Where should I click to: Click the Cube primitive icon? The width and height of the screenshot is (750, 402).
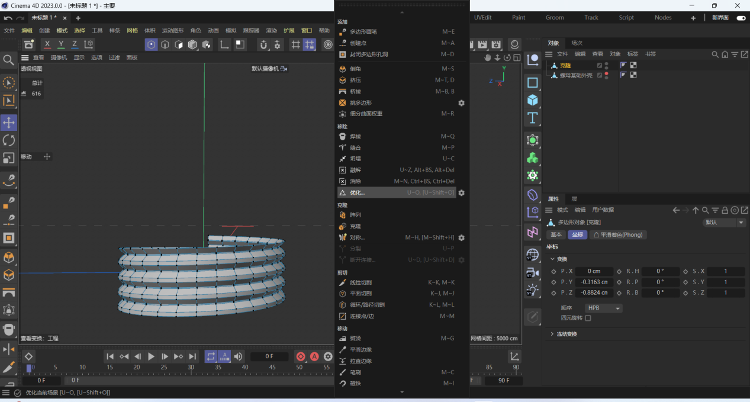click(x=533, y=100)
